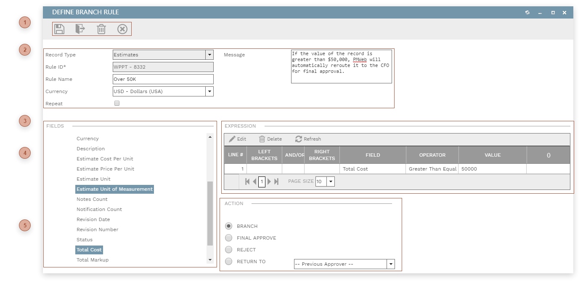Screen dimensions: 583x283
Task: Click the sync icon in the title bar
Action: [527, 12]
